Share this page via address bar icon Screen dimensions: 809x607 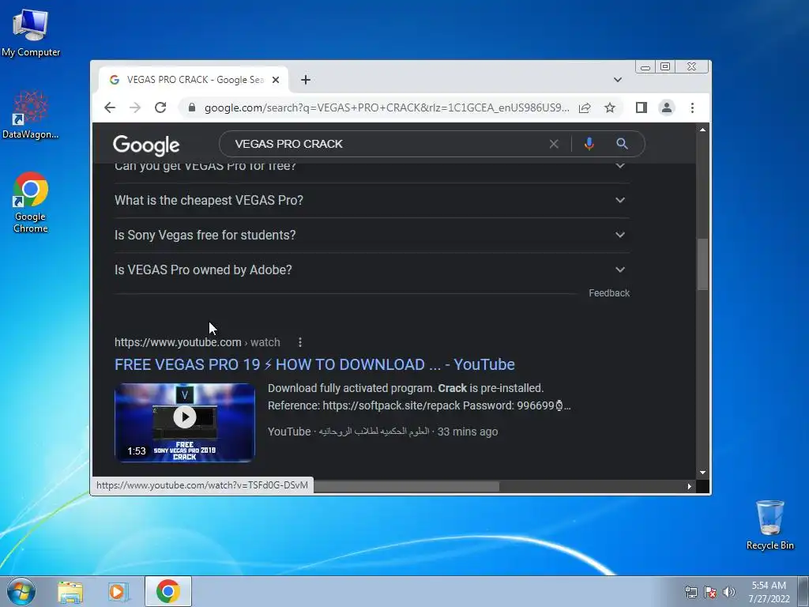click(585, 107)
